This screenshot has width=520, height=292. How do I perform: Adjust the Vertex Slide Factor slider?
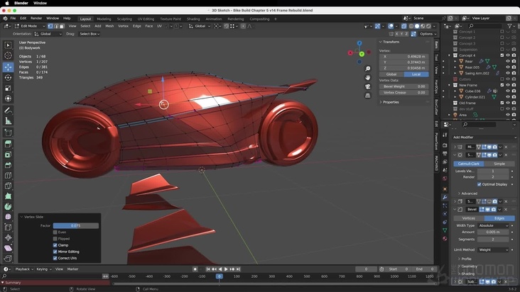[x=75, y=225]
